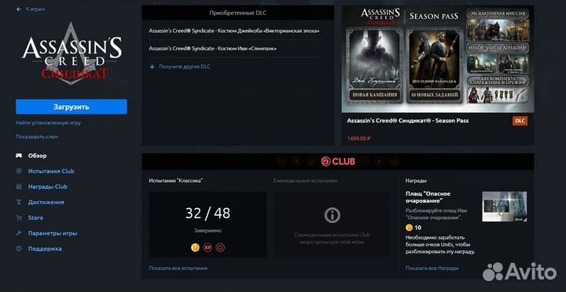Select Костюм Джейкоба «Викторианская эпоха» DLC row
Image resolution: width=566 pixels, height=292 pixels.
pyautogui.click(x=234, y=31)
